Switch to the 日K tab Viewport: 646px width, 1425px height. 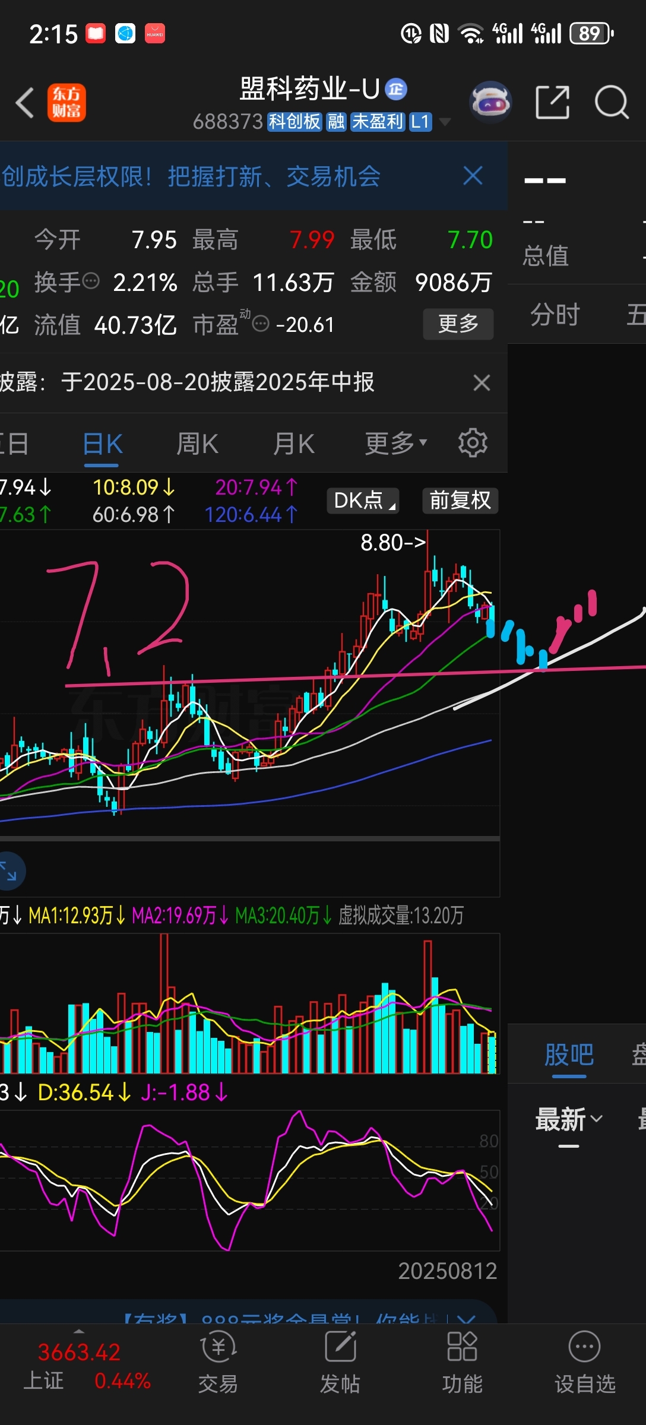[103, 444]
